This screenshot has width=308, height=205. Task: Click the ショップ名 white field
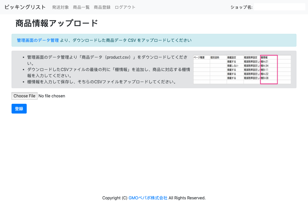pos(280,7)
